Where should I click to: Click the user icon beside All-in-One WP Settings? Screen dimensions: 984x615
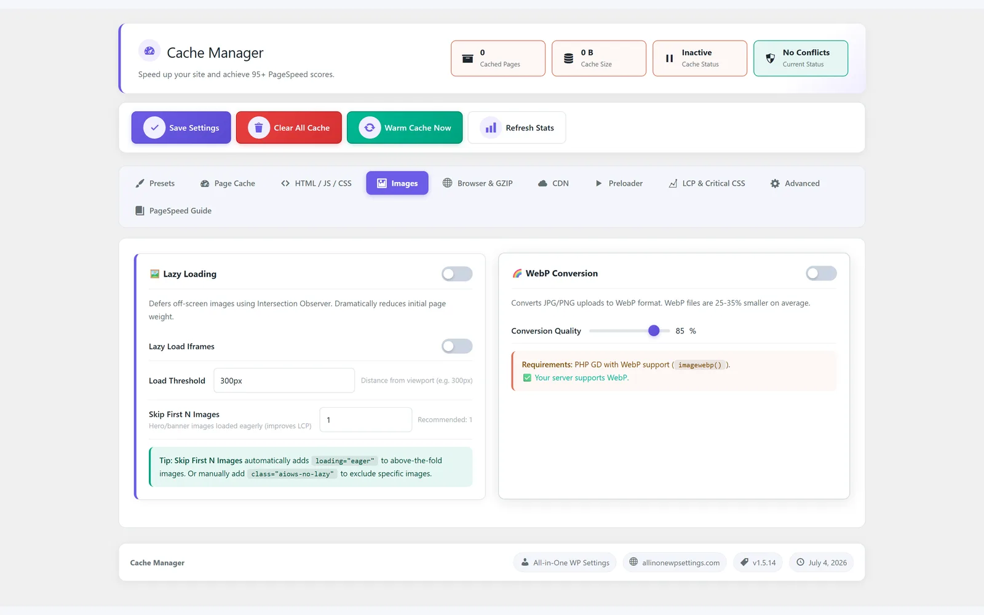tap(525, 562)
